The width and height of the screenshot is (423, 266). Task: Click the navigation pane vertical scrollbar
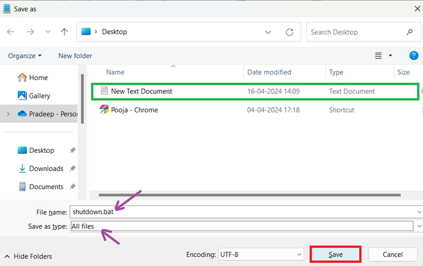click(x=82, y=99)
